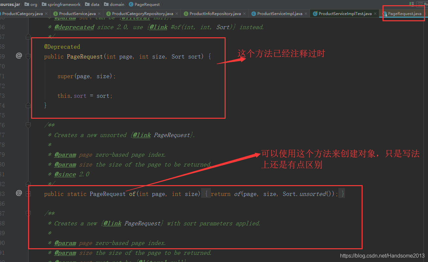
Task: Click fold end marker at constructor closing brace
Action: 28,105
